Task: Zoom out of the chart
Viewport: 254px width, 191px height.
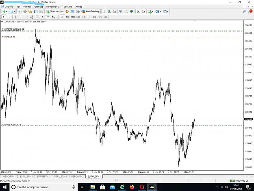Action: click(x=126, y=11)
